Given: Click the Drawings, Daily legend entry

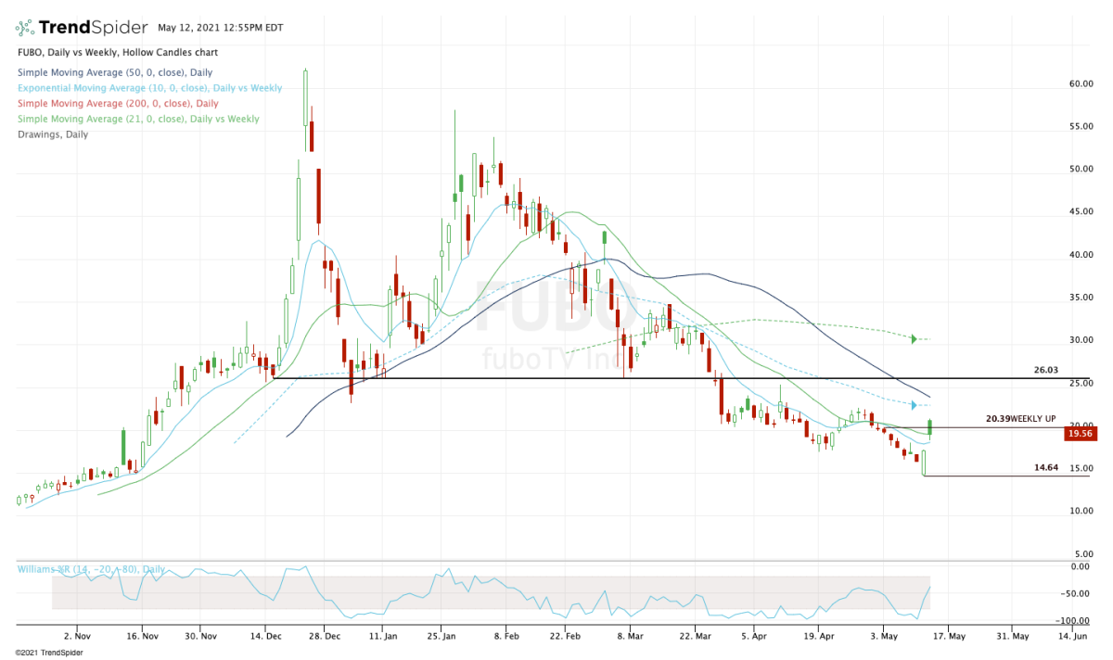Looking at the screenshot, I should (53, 134).
